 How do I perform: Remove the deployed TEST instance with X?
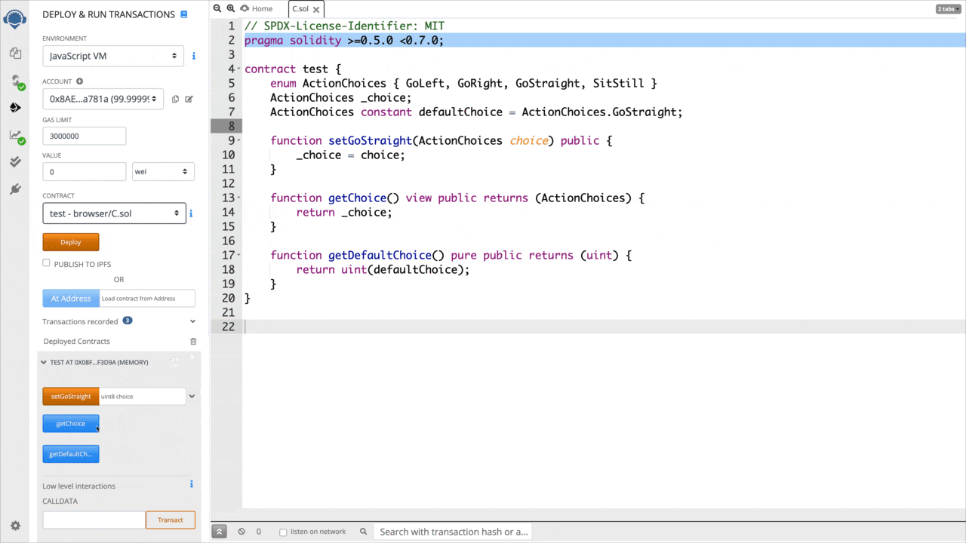(192, 357)
